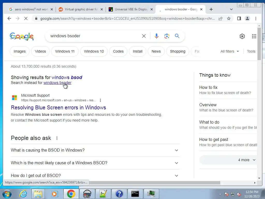The image size is (265, 199).
Task: Apply the Codes filter chip
Action: tap(118, 51)
